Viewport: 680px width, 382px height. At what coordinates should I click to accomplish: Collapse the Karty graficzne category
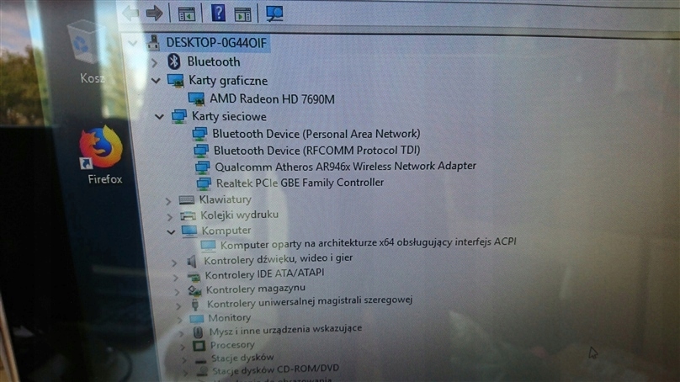coord(156,81)
